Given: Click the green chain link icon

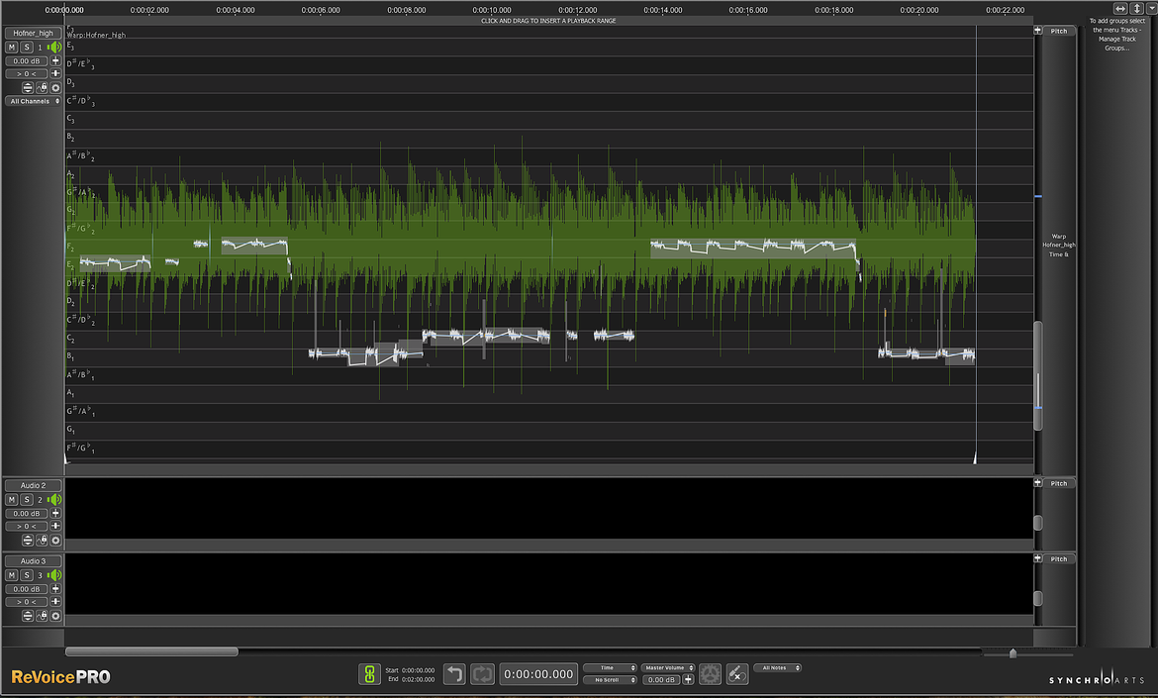Looking at the screenshot, I should (x=370, y=673).
